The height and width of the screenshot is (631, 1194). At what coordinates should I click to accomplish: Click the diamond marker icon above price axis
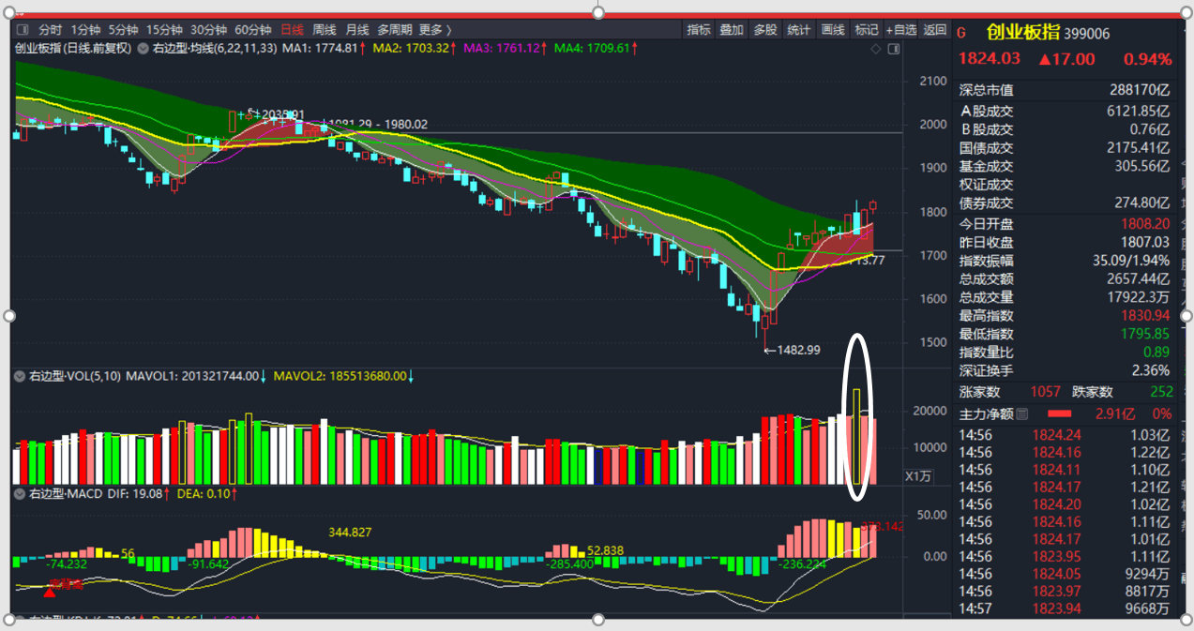pyautogui.click(x=876, y=48)
